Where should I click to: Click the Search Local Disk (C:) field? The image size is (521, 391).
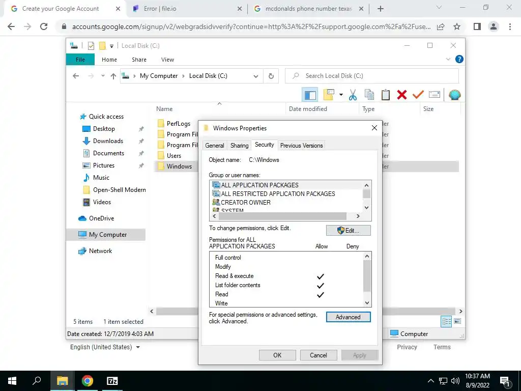[372, 76]
